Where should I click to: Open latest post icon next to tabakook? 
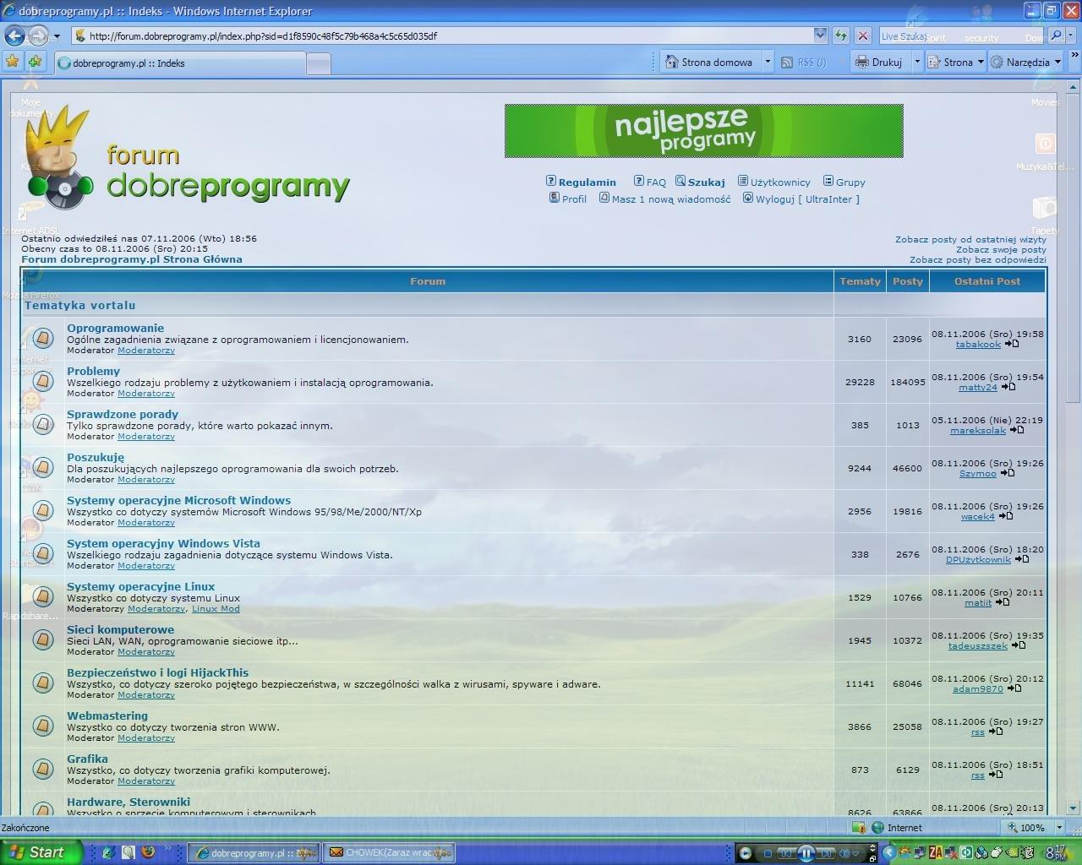coord(1012,345)
